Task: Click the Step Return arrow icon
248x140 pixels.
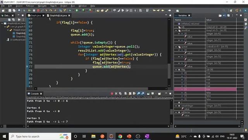Action: click(x=55, y=10)
